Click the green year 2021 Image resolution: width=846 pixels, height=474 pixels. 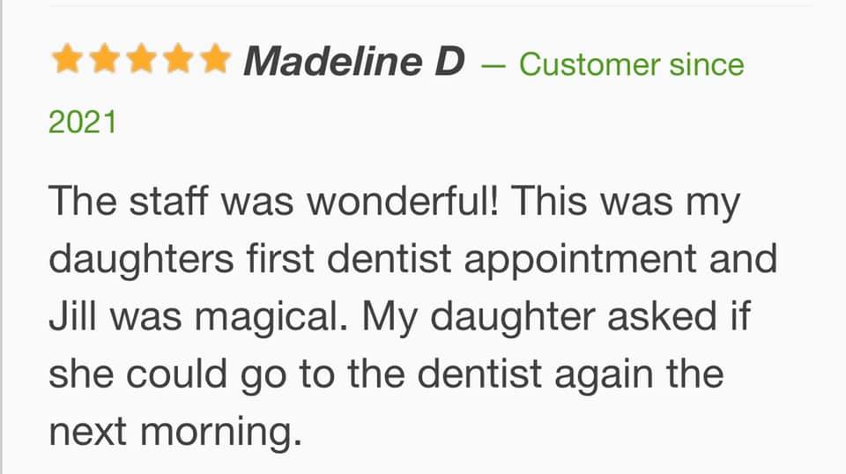[83, 122]
